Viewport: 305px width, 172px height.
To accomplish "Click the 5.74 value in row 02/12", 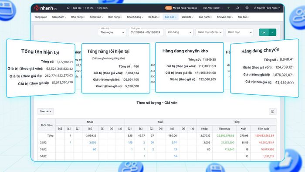I will click(x=174, y=143).
